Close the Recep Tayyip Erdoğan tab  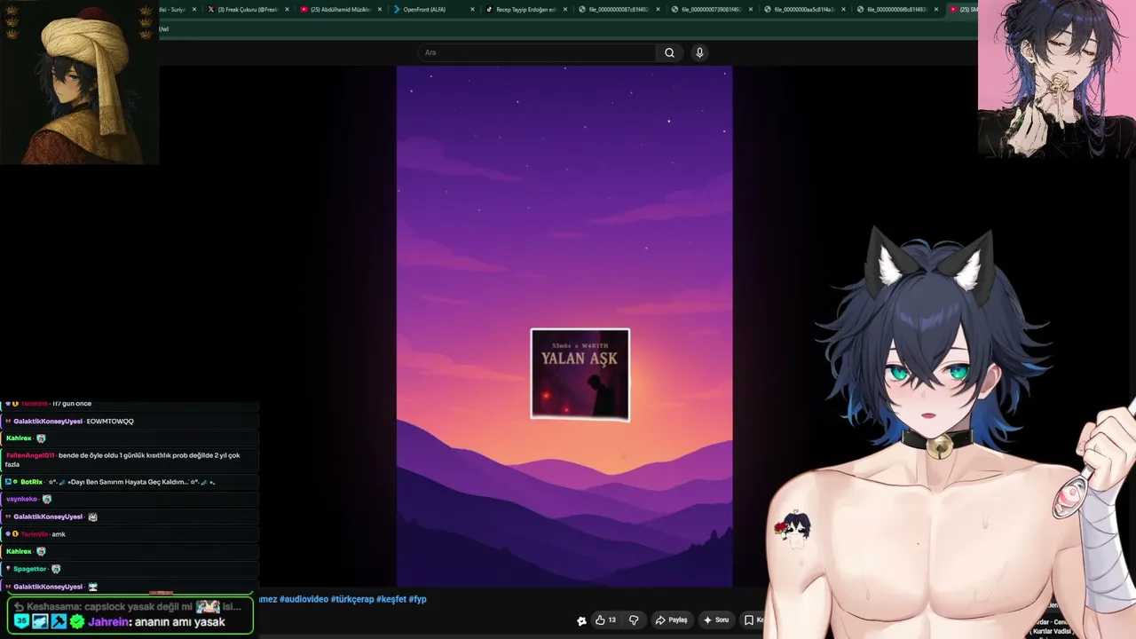pyautogui.click(x=565, y=10)
